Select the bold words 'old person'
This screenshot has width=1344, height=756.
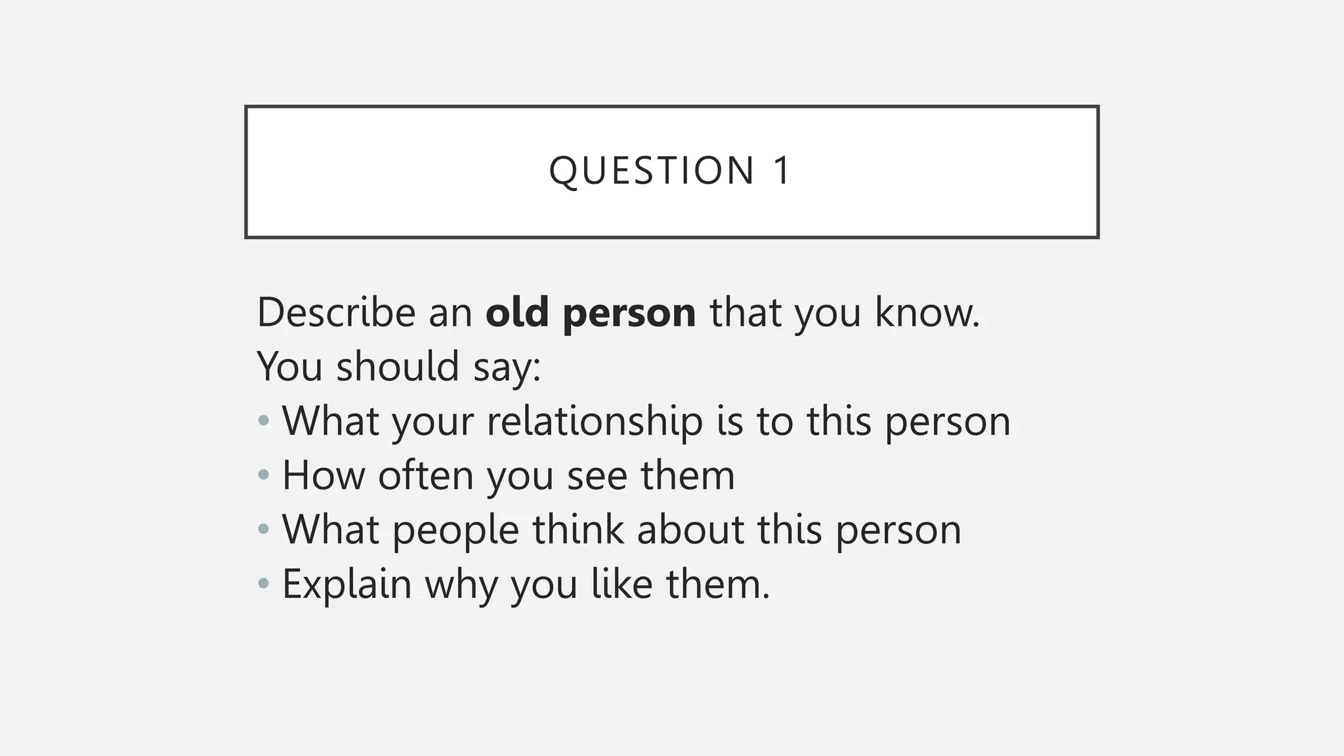[x=591, y=312]
